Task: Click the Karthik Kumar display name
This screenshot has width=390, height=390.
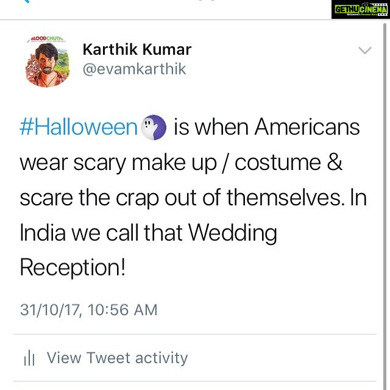Action: 137,49
